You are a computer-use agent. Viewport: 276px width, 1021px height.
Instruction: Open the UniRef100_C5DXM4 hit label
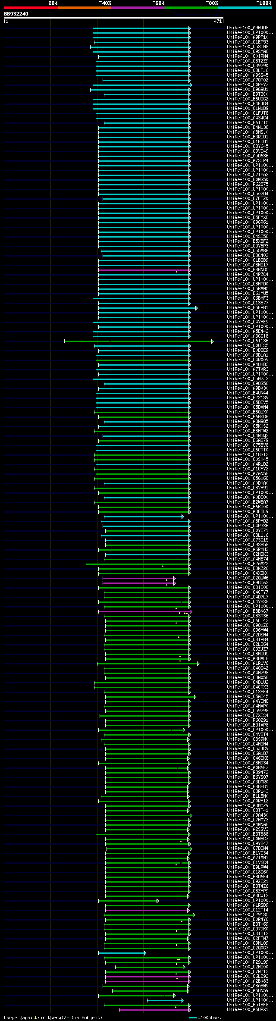pos(248,407)
